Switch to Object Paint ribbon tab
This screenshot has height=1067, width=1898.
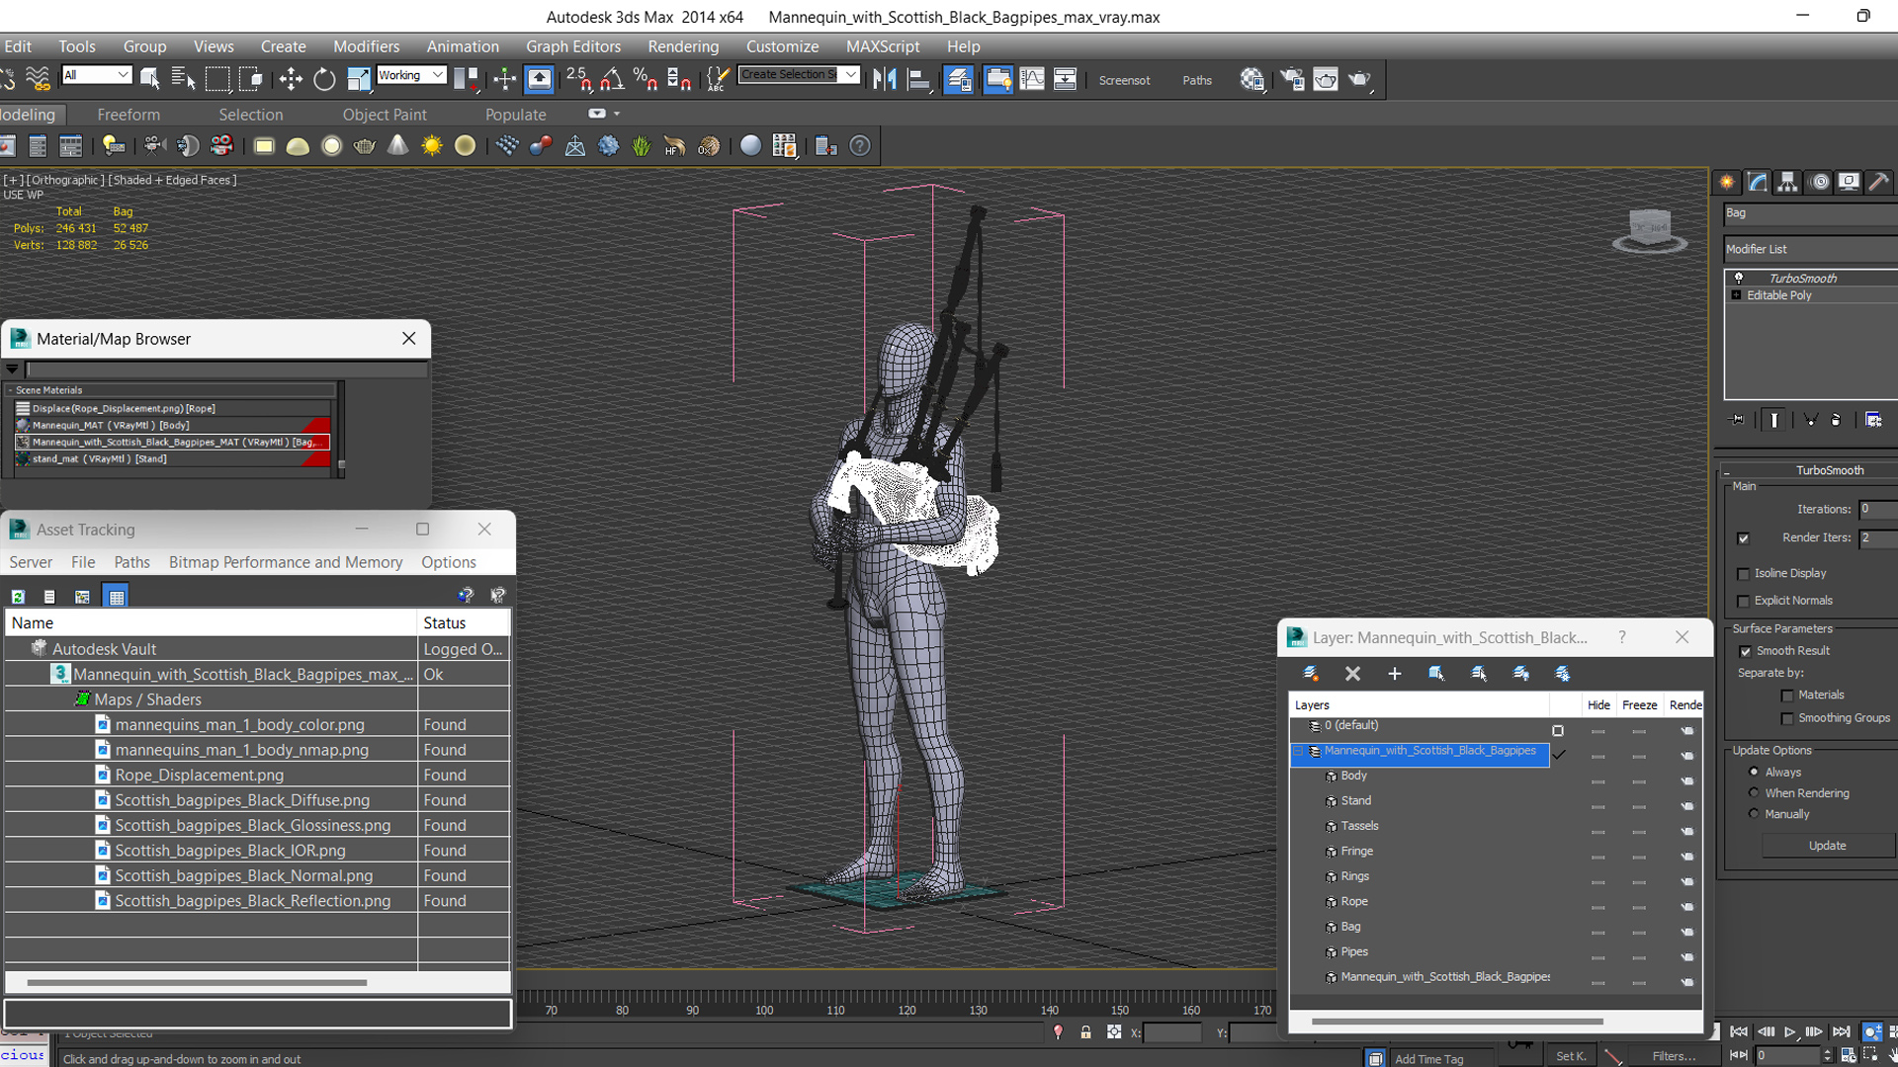tap(385, 115)
